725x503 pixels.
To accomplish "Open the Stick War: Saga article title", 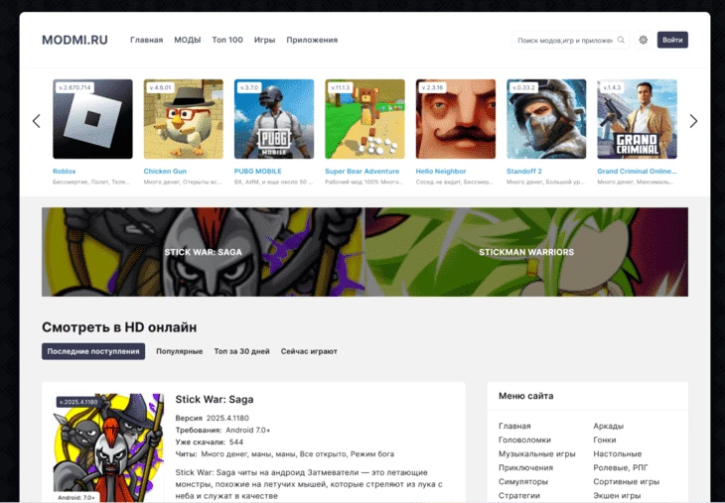I will (215, 399).
